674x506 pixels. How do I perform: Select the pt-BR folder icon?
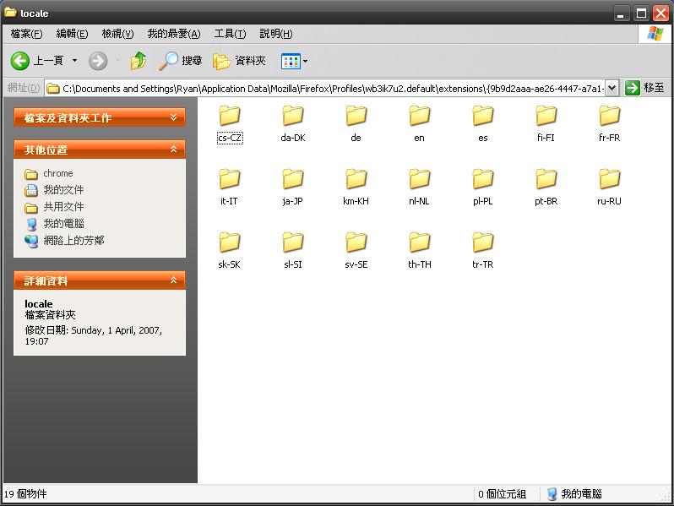546,179
